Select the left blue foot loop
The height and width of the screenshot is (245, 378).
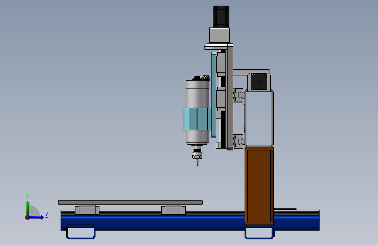click(x=81, y=232)
